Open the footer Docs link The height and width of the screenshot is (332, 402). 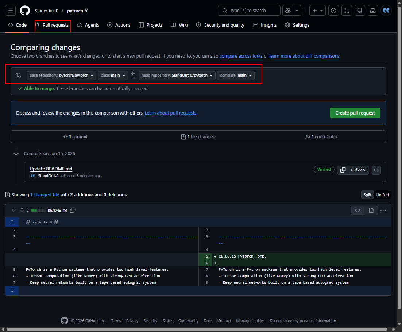coord(208,321)
